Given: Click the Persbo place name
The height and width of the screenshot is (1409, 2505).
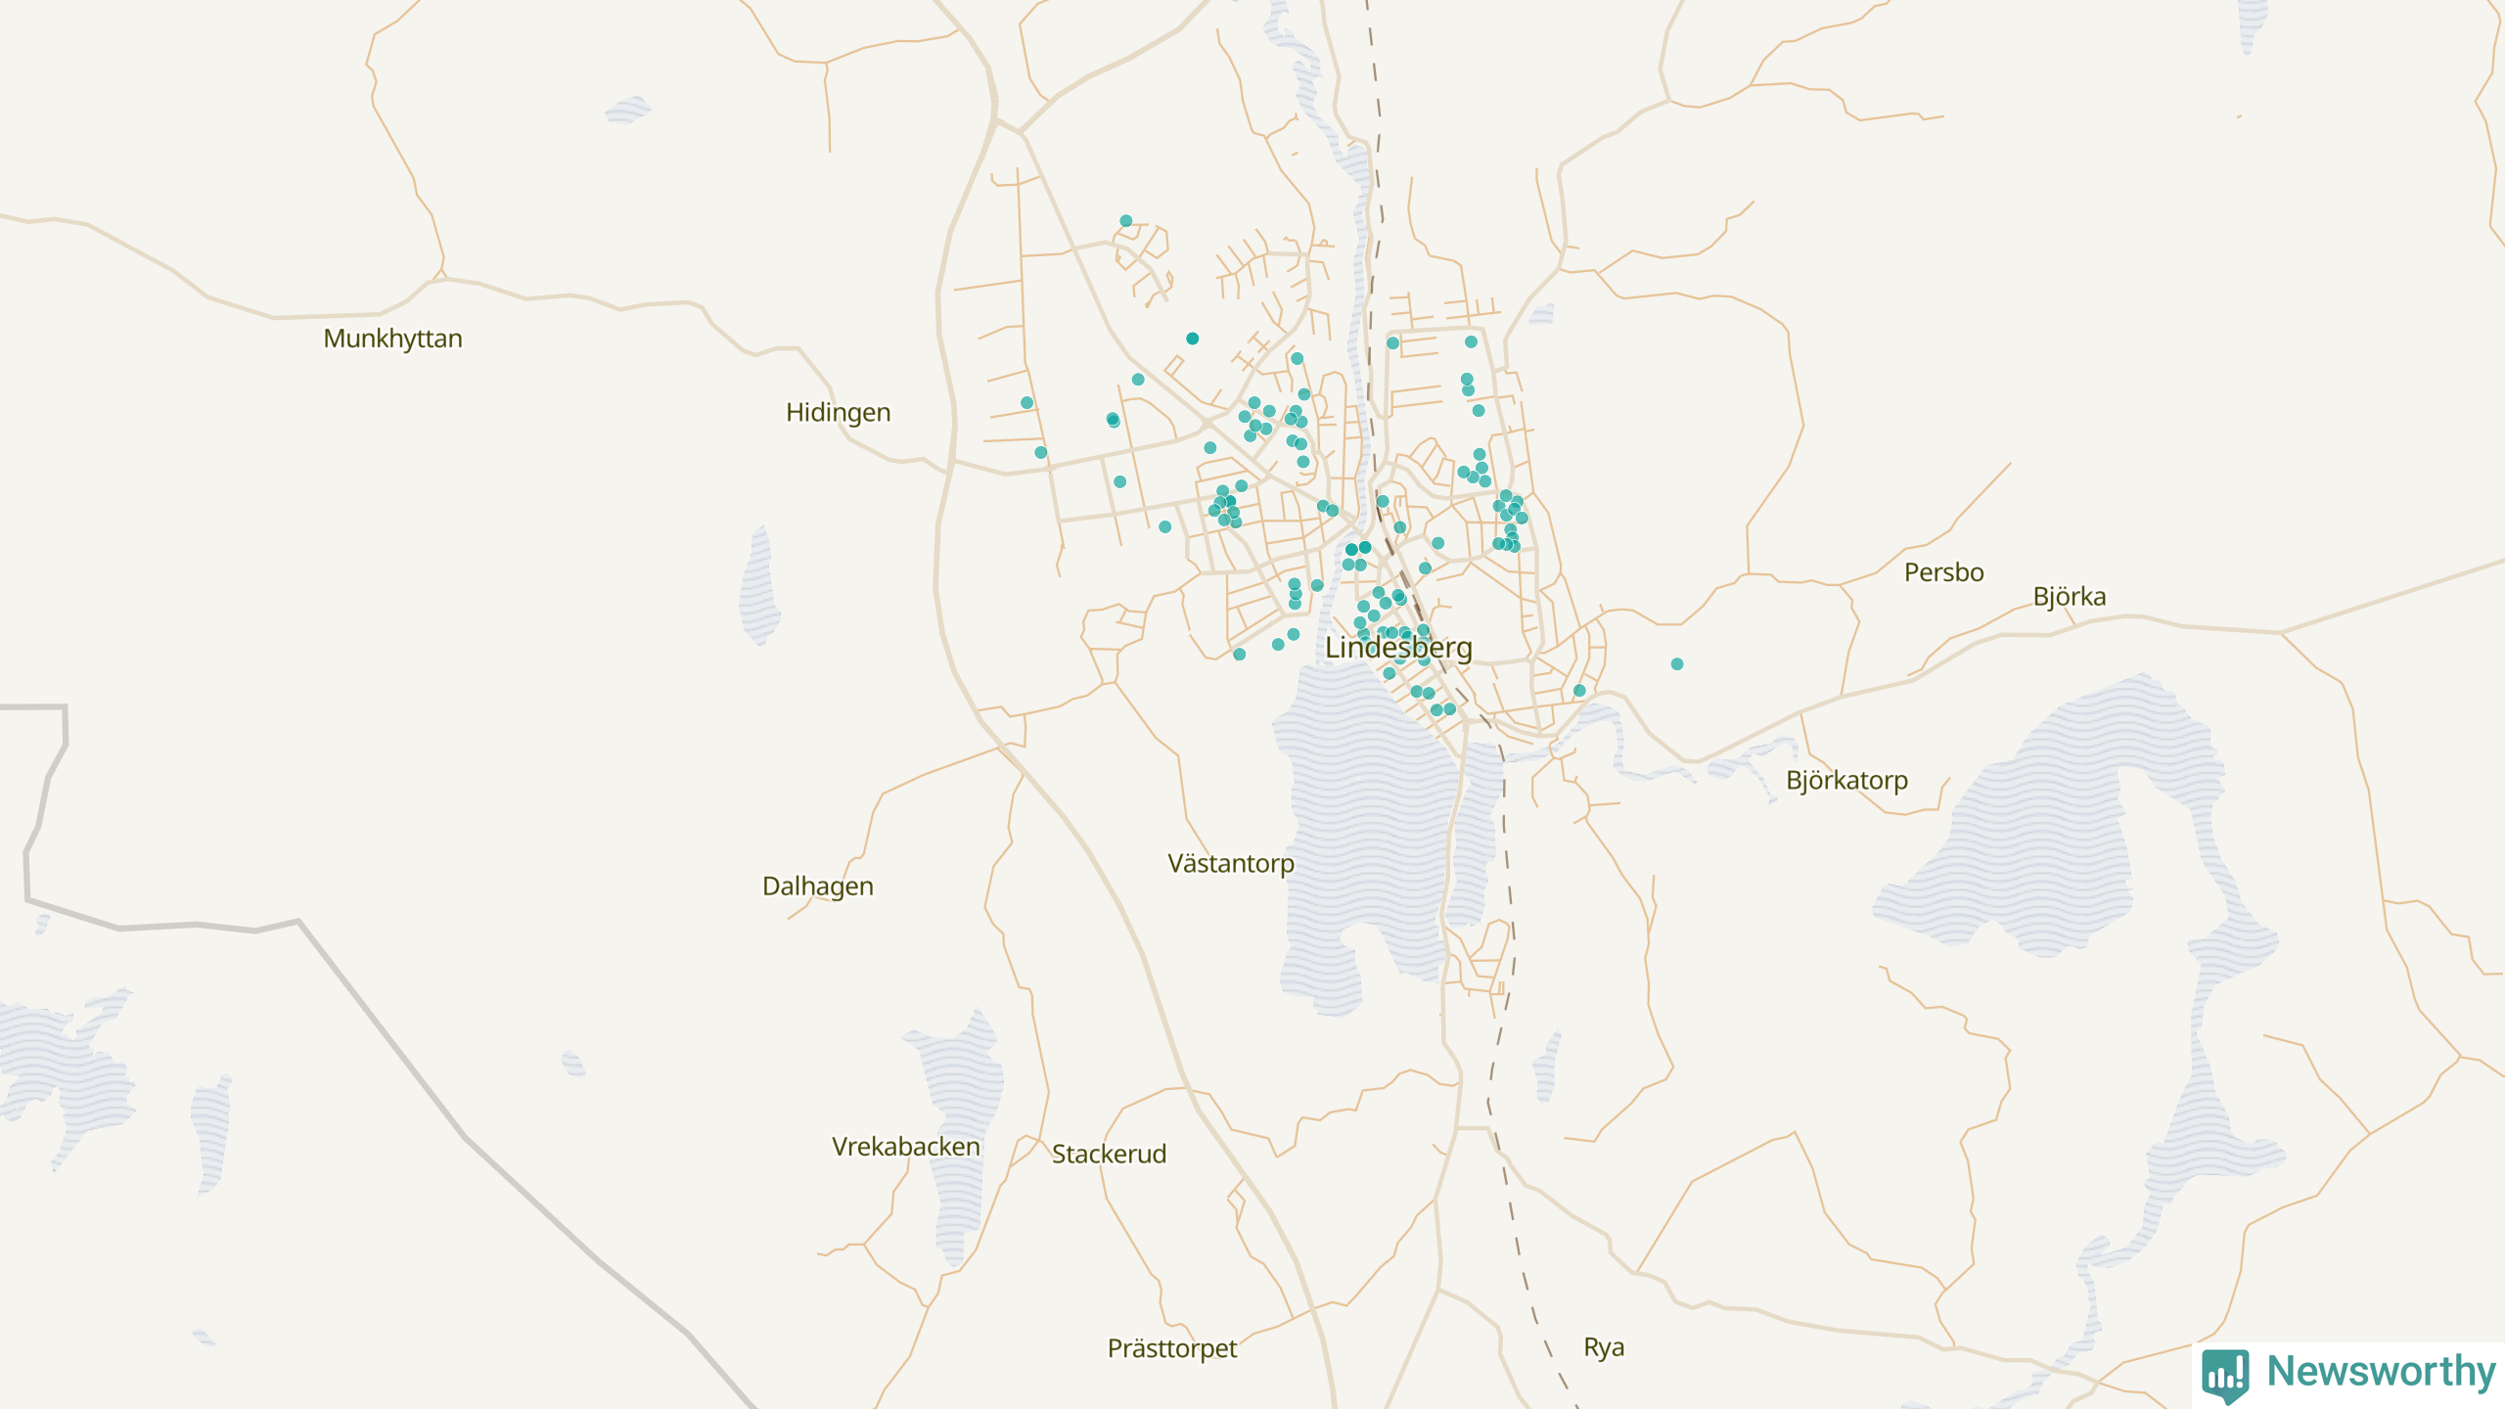Looking at the screenshot, I should point(1943,572).
